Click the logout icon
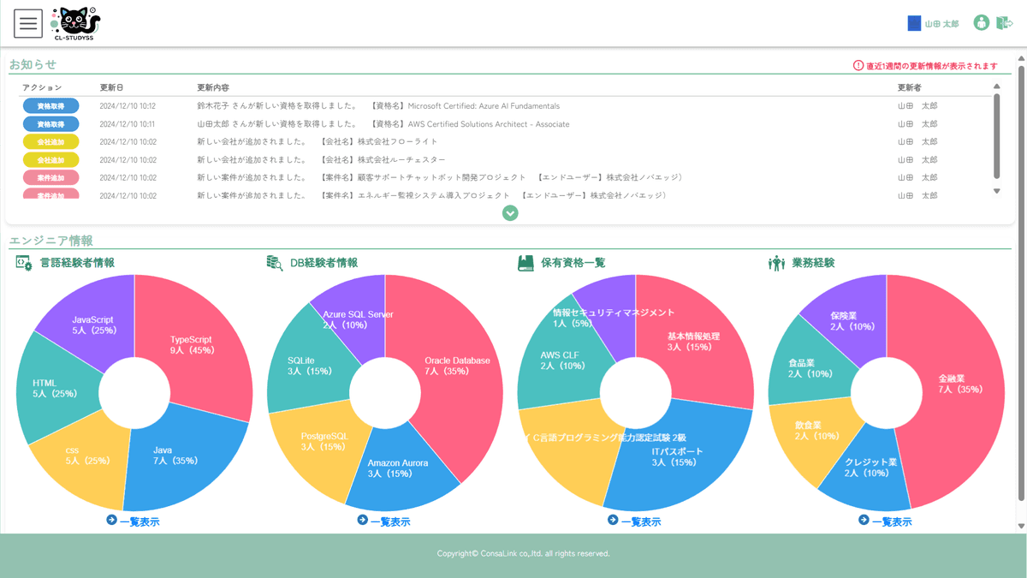The height and width of the screenshot is (578, 1027). pyautogui.click(x=1004, y=23)
